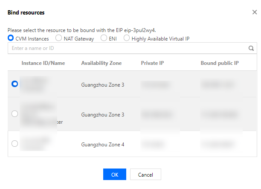Click the Private IP column header
Screen dimensions: 261x189
click(x=152, y=63)
